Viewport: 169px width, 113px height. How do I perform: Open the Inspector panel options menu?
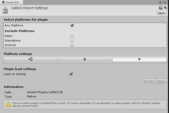pyautogui.click(x=165, y=2)
